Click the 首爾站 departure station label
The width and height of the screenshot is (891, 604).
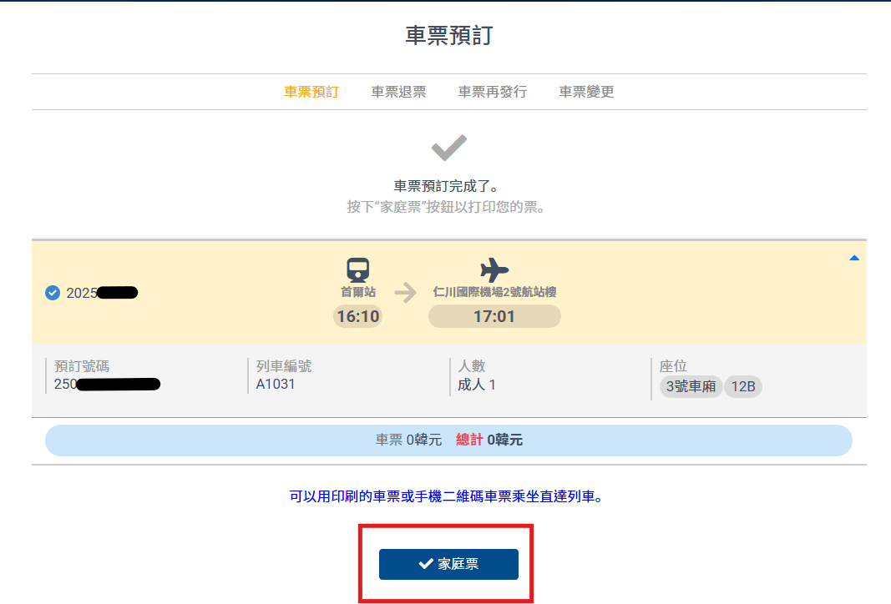[x=358, y=292]
